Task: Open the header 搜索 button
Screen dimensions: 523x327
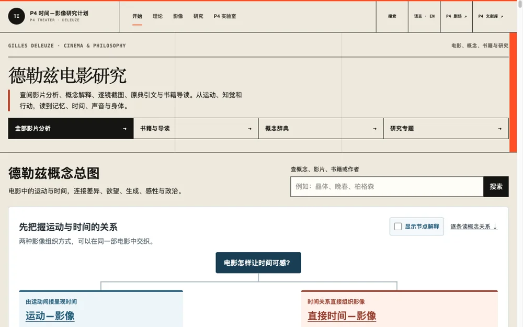Action: tap(392, 16)
